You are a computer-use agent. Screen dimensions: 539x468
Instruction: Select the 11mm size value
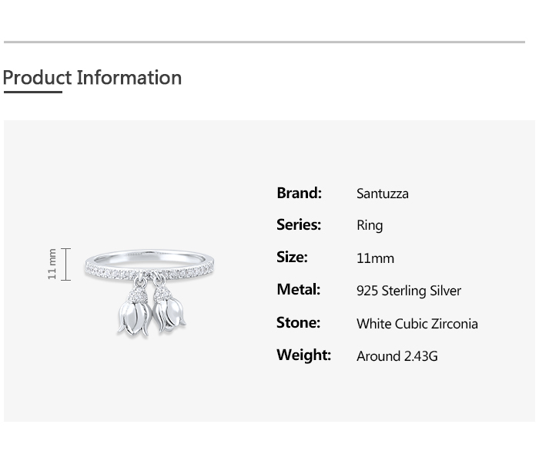[375, 258]
